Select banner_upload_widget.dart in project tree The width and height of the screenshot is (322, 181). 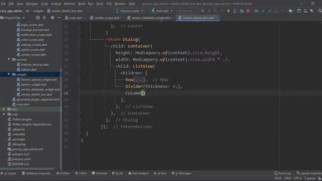point(39,79)
